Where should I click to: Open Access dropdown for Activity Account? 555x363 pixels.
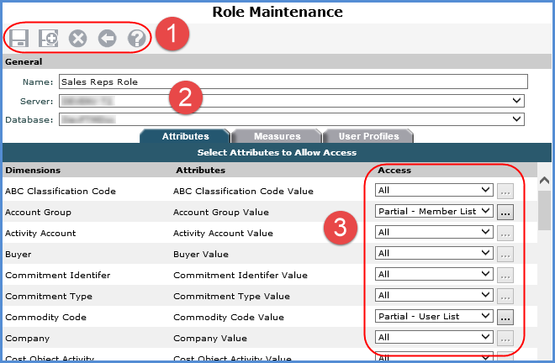pyautogui.click(x=434, y=233)
